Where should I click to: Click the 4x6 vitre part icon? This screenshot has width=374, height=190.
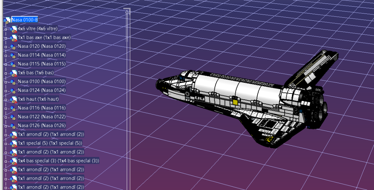click(14, 29)
